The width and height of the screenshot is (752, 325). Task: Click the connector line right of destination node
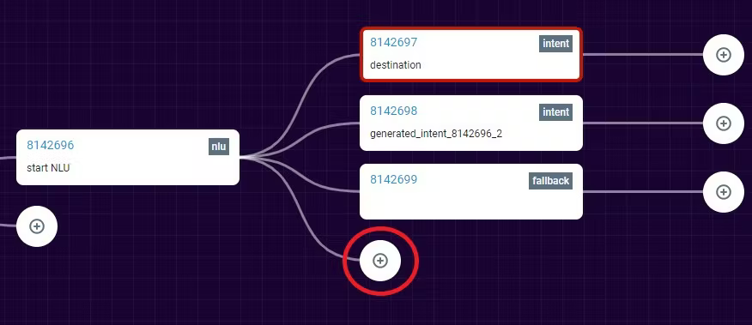pos(643,54)
